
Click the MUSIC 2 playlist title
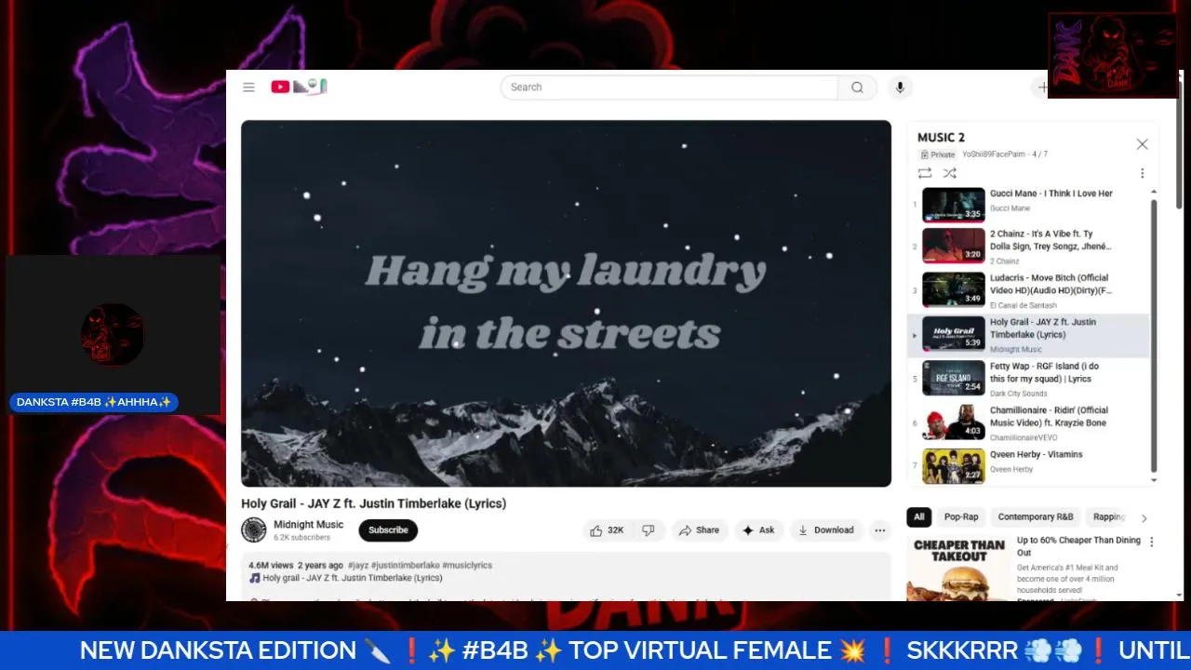point(941,138)
